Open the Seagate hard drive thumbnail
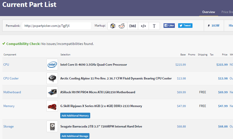The height and width of the screenshot is (139, 233). pos(52,126)
